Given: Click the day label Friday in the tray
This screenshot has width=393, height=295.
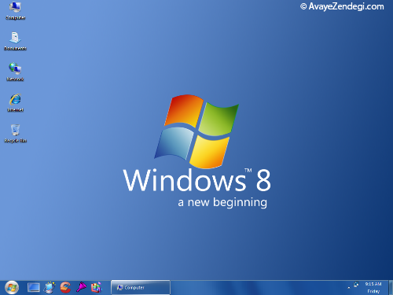Looking at the screenshot, I should tap(373, 291).
